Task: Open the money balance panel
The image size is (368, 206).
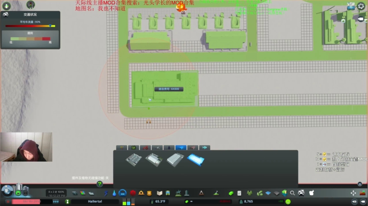Action: click(x=208, y=201)
